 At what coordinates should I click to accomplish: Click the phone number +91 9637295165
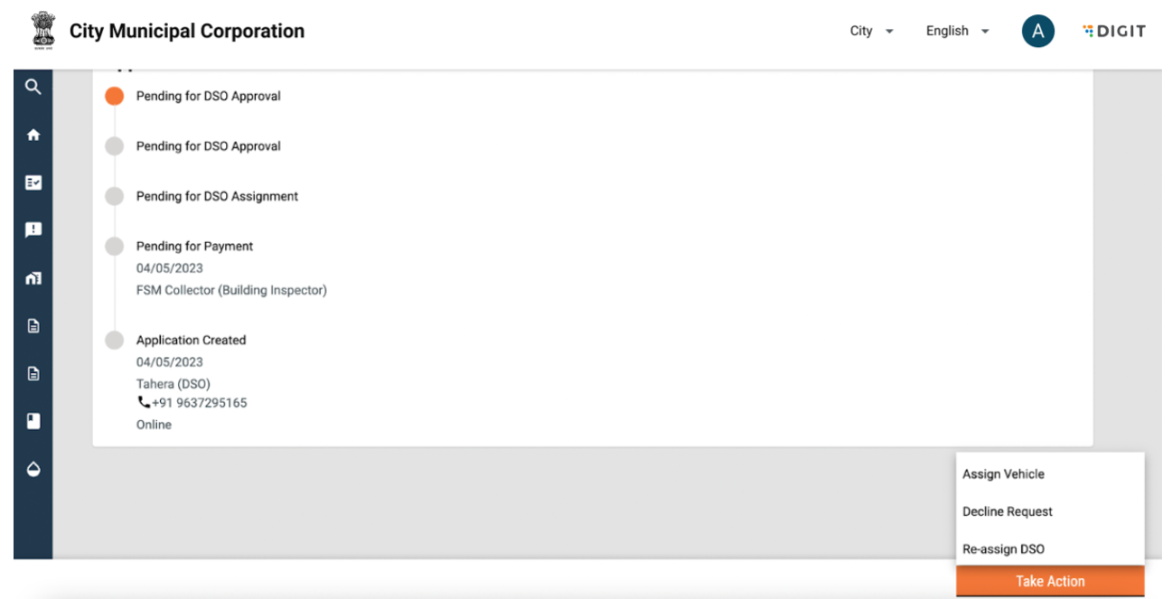199,403
